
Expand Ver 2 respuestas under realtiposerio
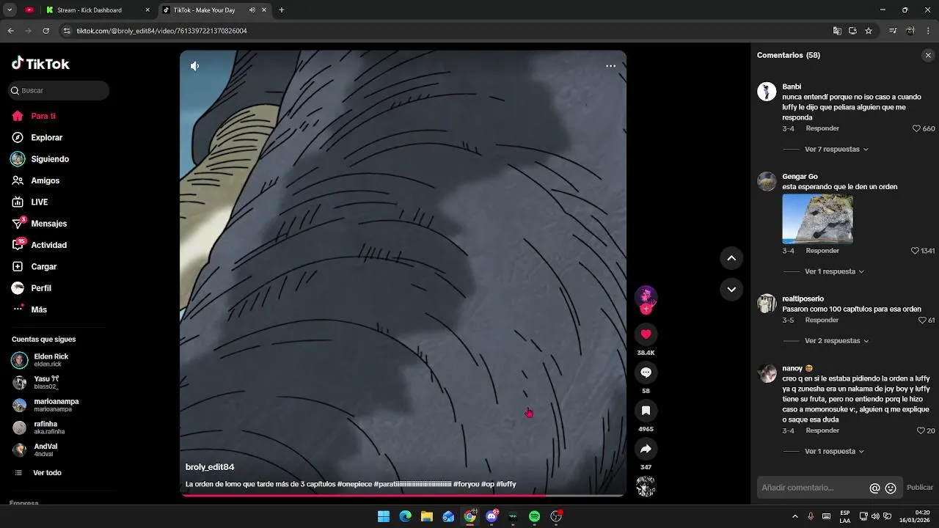click(x=836, y=341)
